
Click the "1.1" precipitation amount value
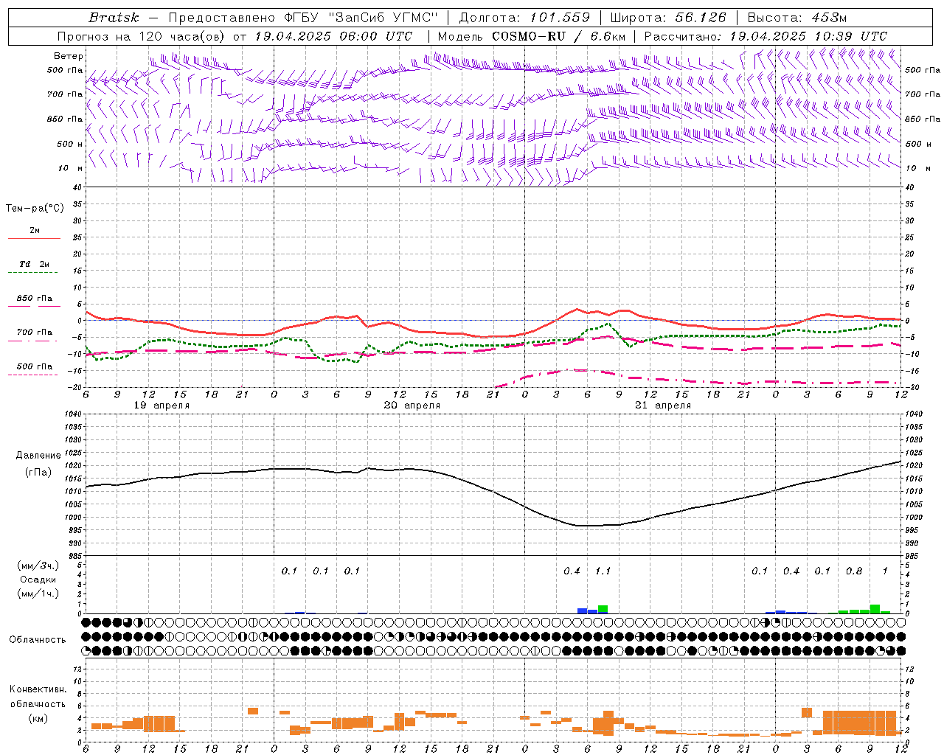(x=603, y=571)
